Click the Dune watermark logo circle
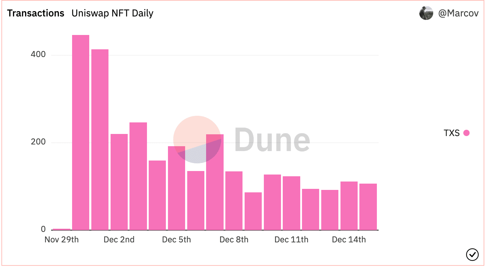This screenshot has width=485, height=270. [x=197, y=140]
